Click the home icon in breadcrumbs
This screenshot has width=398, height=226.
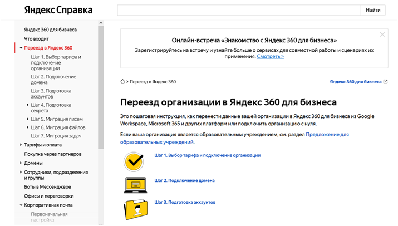click(122, 81)
